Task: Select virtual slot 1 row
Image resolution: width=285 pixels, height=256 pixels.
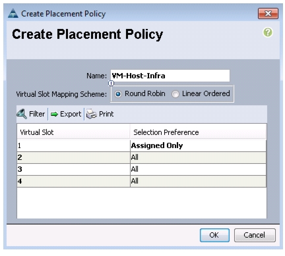Action: pos(142,145)
